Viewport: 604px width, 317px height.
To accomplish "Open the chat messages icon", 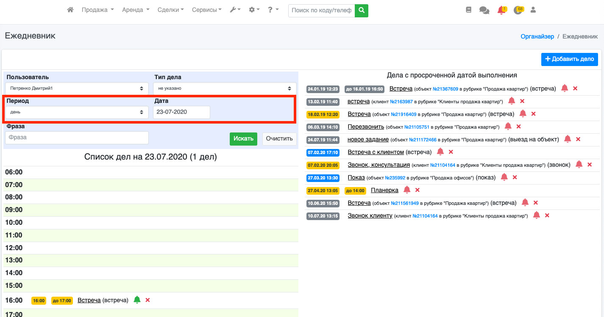I will tap(484, 10).
